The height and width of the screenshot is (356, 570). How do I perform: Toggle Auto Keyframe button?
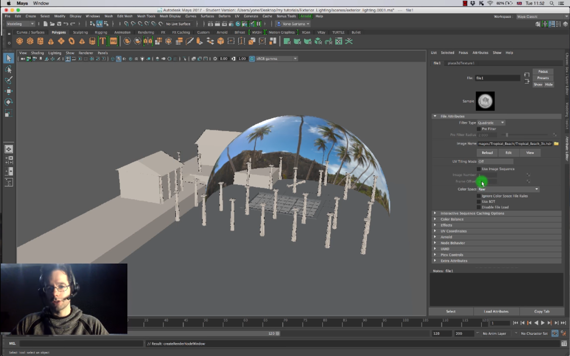555,334
